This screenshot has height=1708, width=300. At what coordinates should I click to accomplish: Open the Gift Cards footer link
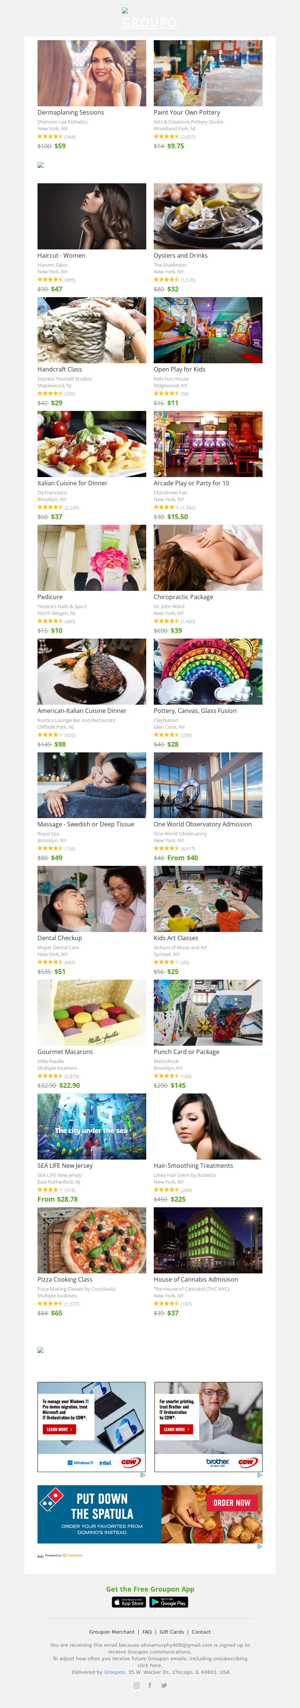[171, 1632]
